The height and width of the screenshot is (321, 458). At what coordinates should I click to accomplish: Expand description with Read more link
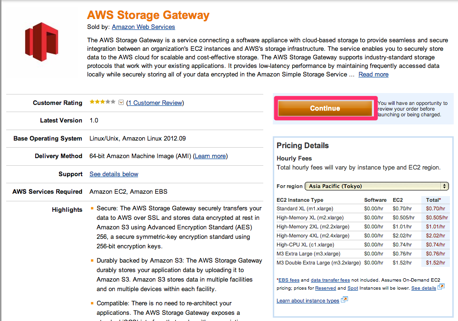(x=373, y=74)
